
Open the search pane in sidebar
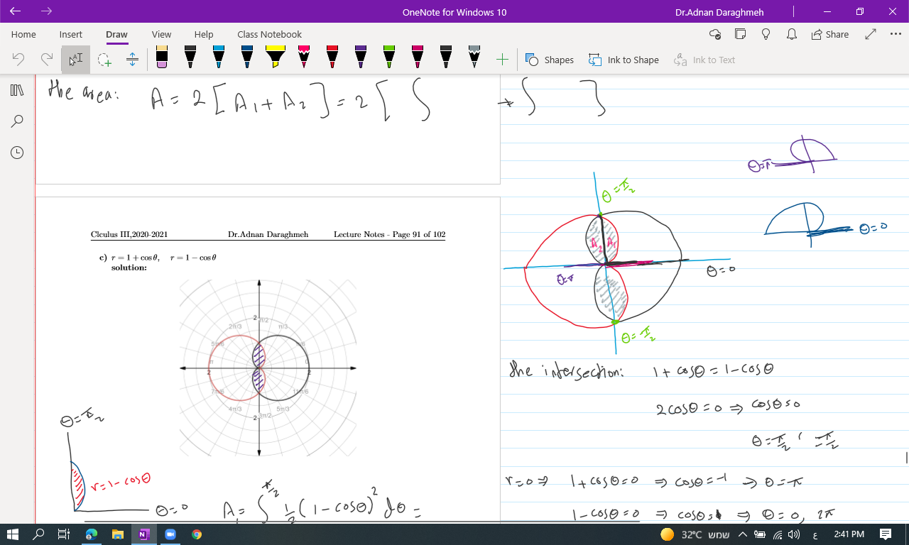17,121
